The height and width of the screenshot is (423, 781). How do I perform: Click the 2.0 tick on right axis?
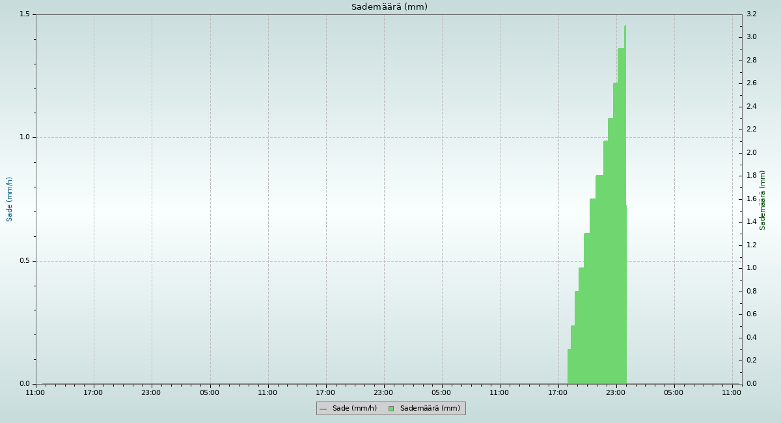[x=751, y=153]
